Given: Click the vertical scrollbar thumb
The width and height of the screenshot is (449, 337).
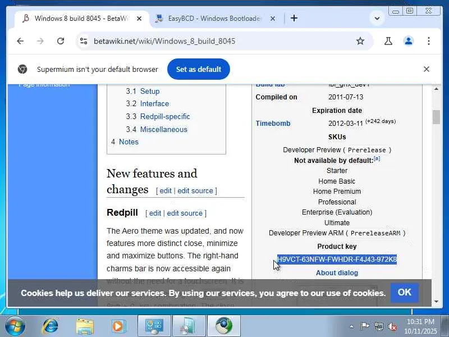Looking at the screenshot, I should click(x=436, y=117).
